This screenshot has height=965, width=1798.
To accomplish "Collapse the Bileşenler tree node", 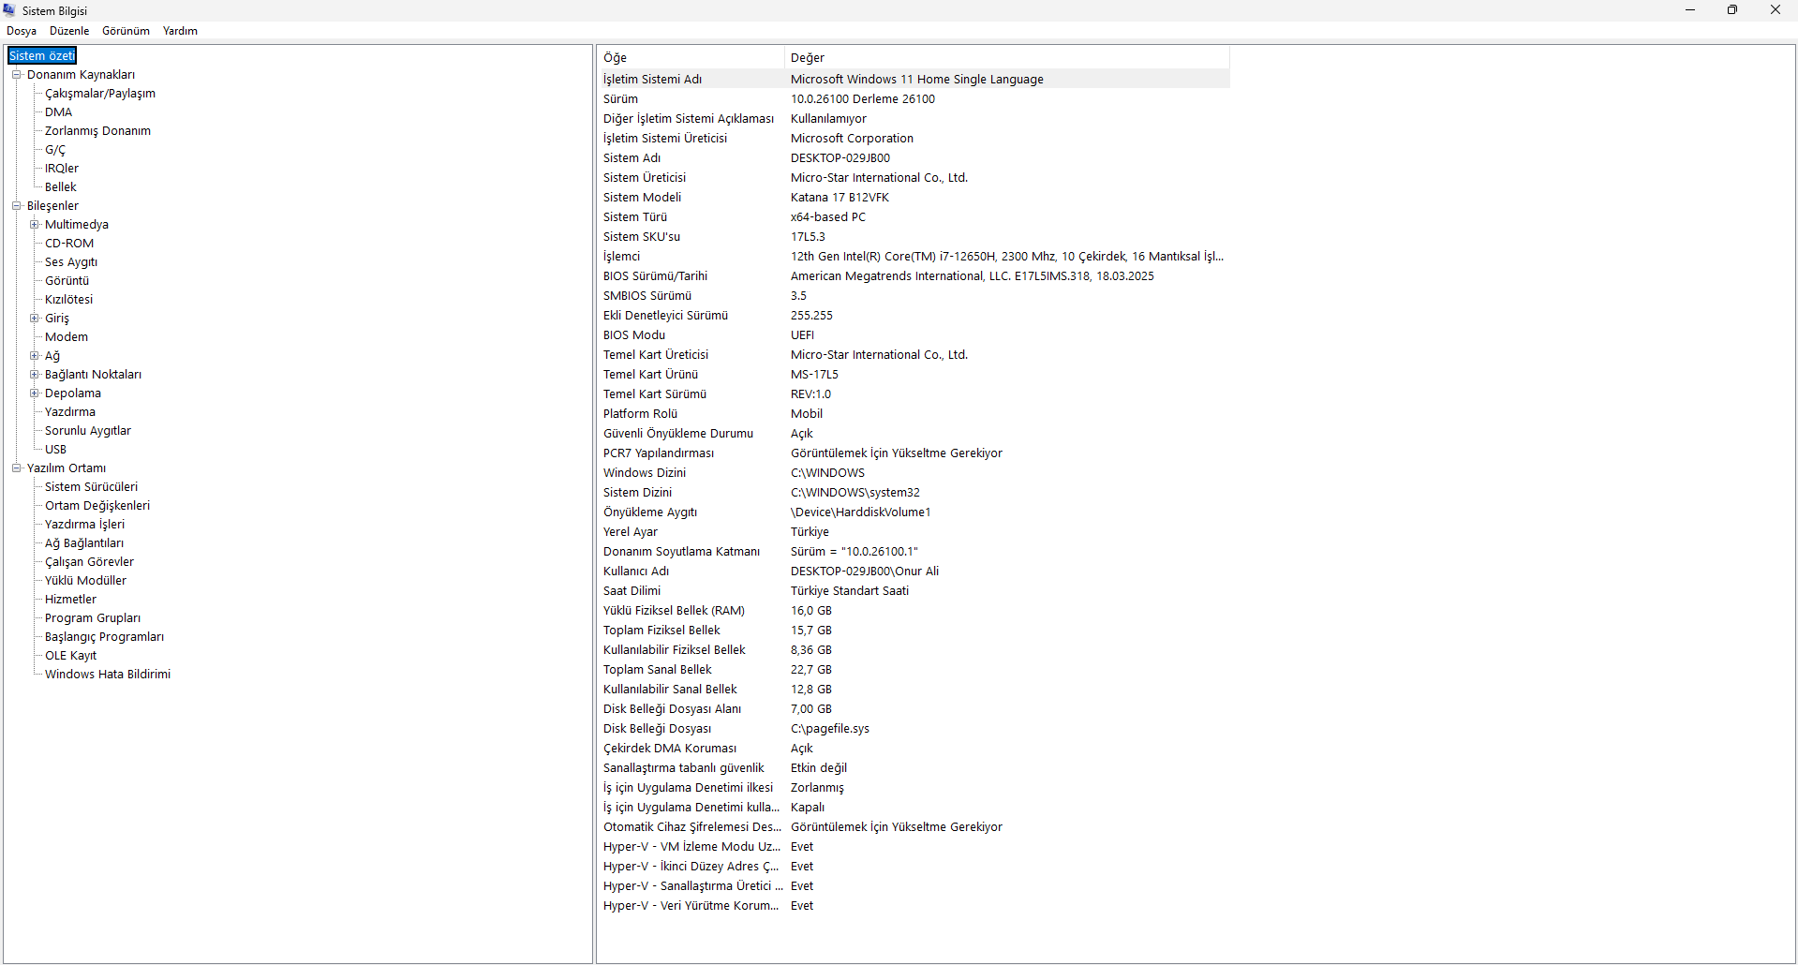I will 16,205.
